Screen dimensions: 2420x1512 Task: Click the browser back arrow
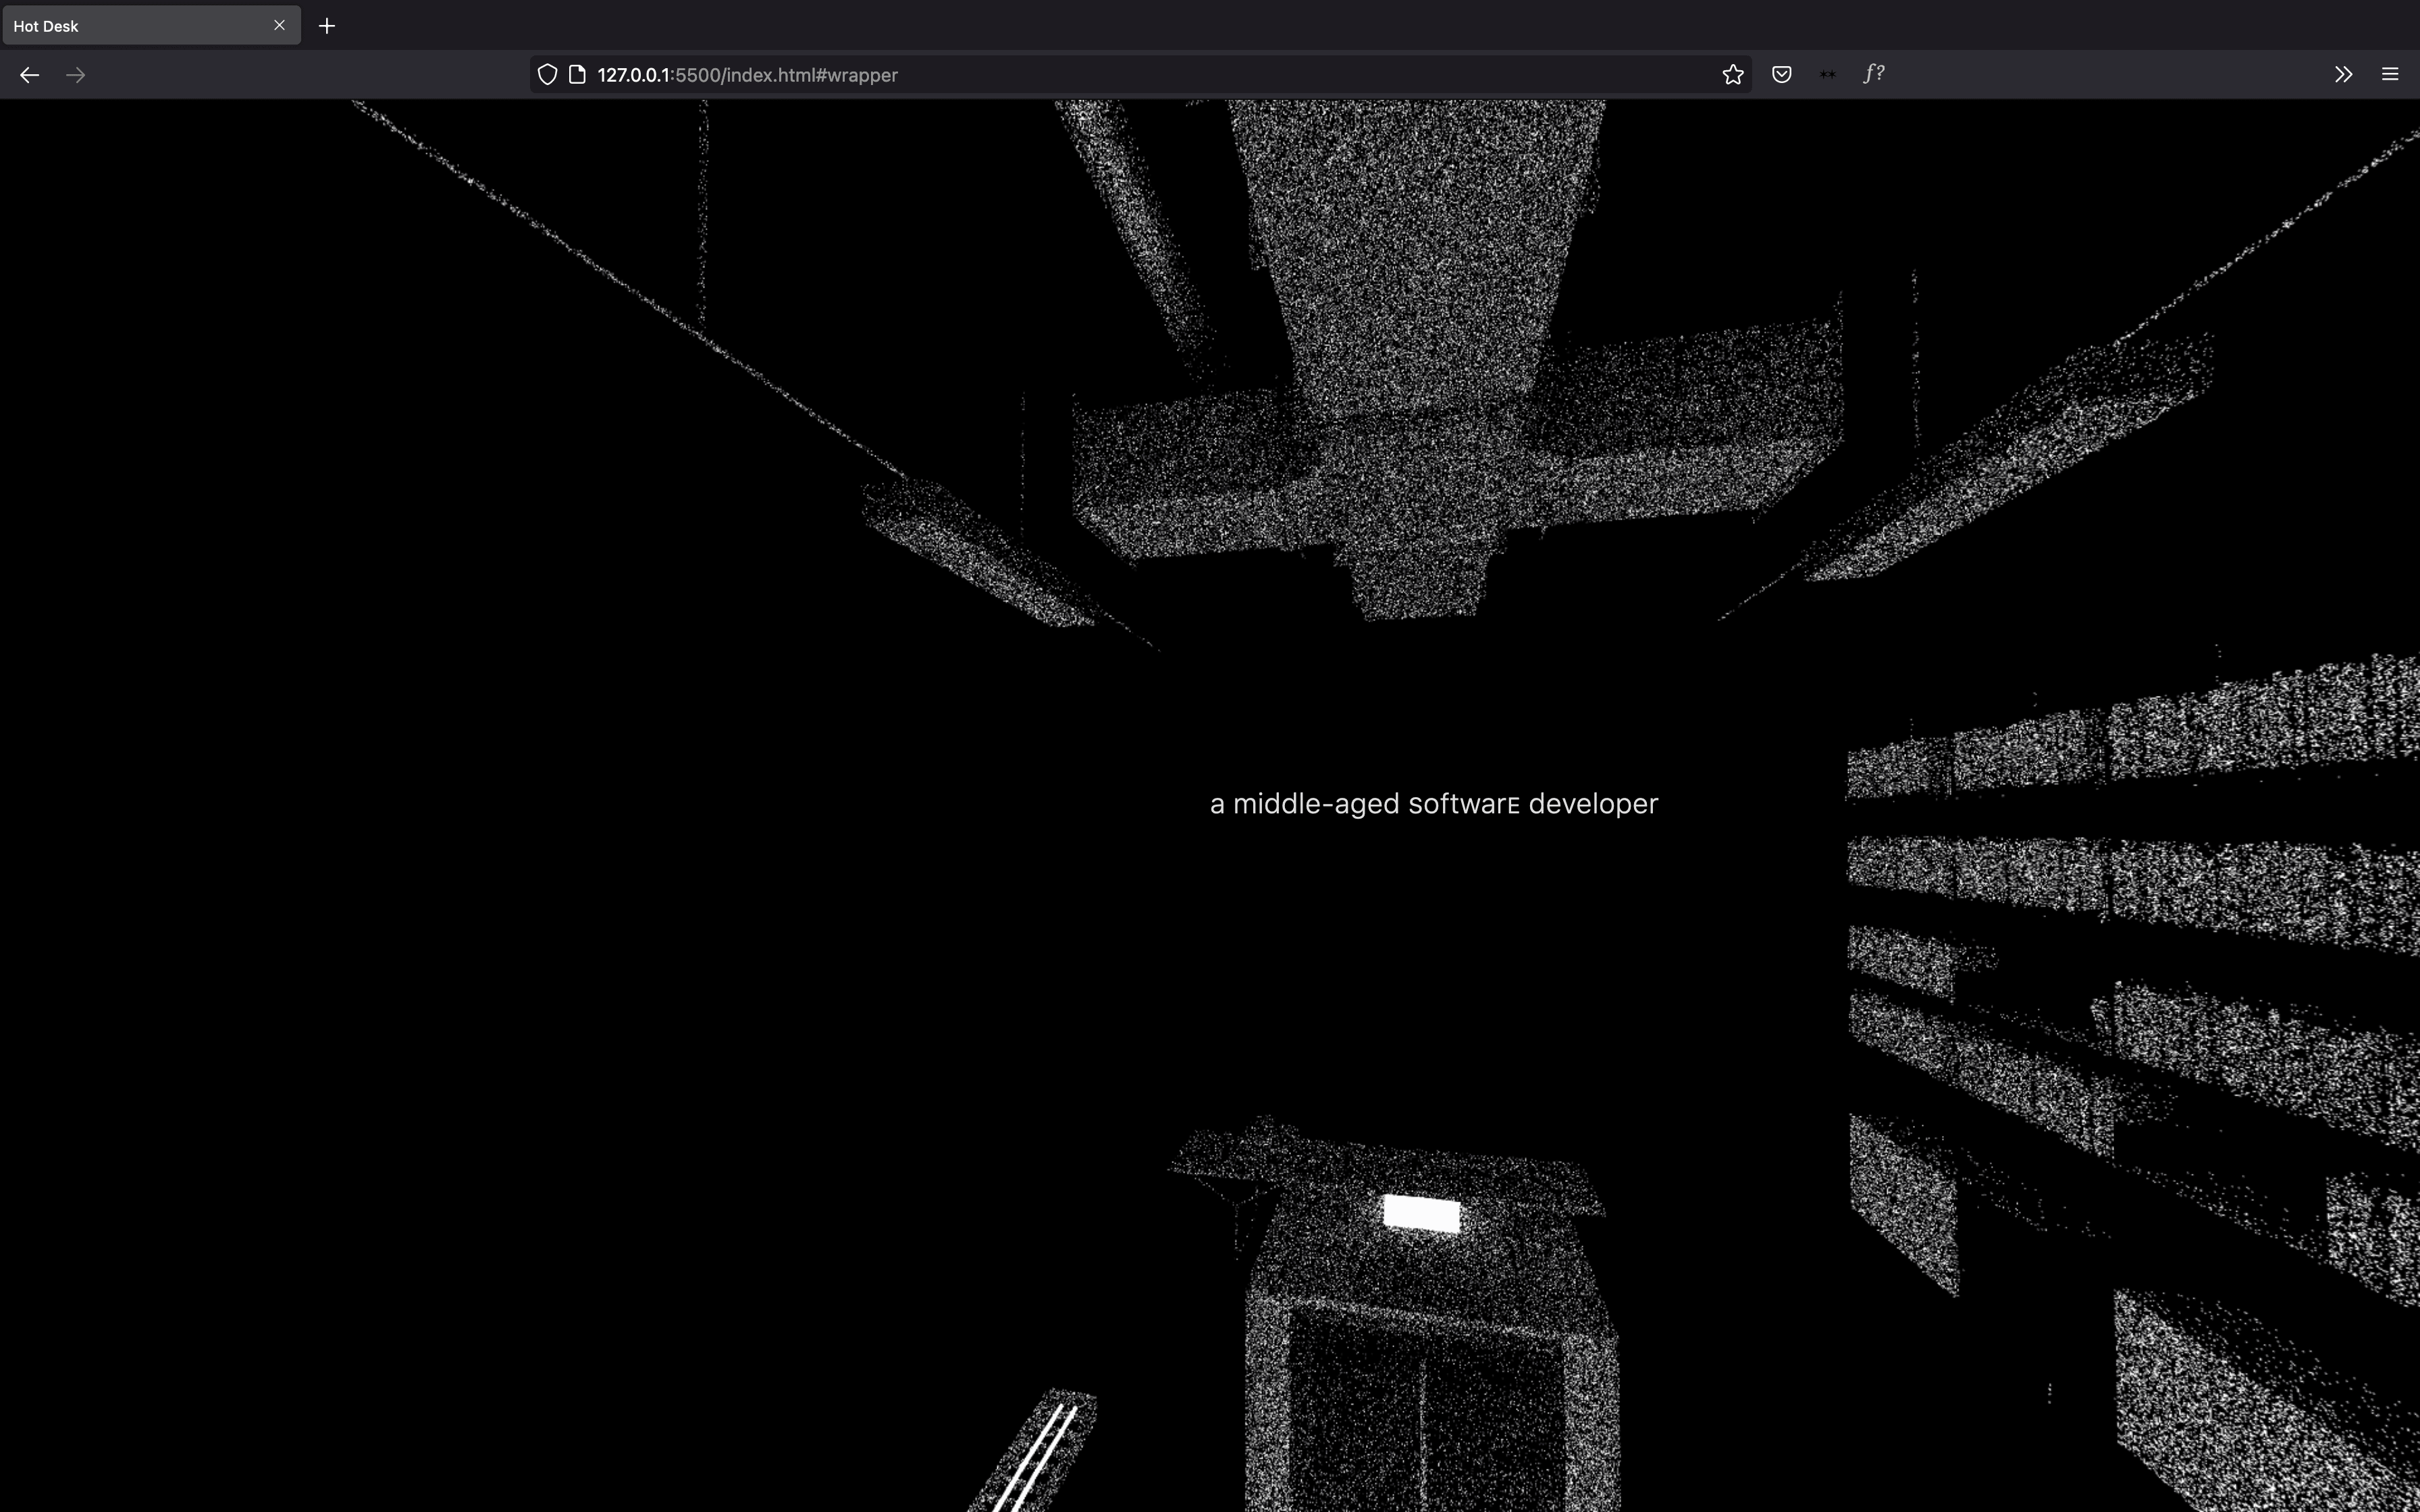[x=29, y=75]
